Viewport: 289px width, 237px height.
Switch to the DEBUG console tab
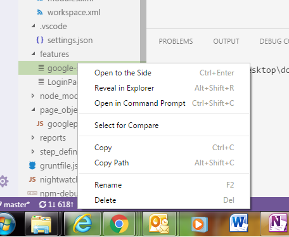pyautogui.click(x=274, y=41)
